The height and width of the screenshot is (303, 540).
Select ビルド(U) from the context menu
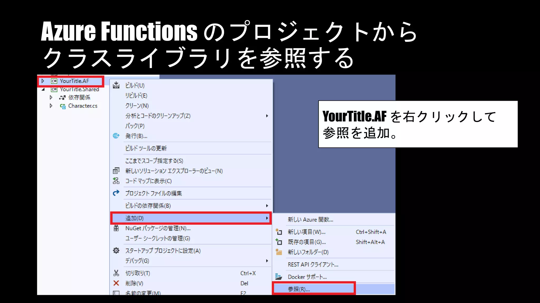point(191,85)
